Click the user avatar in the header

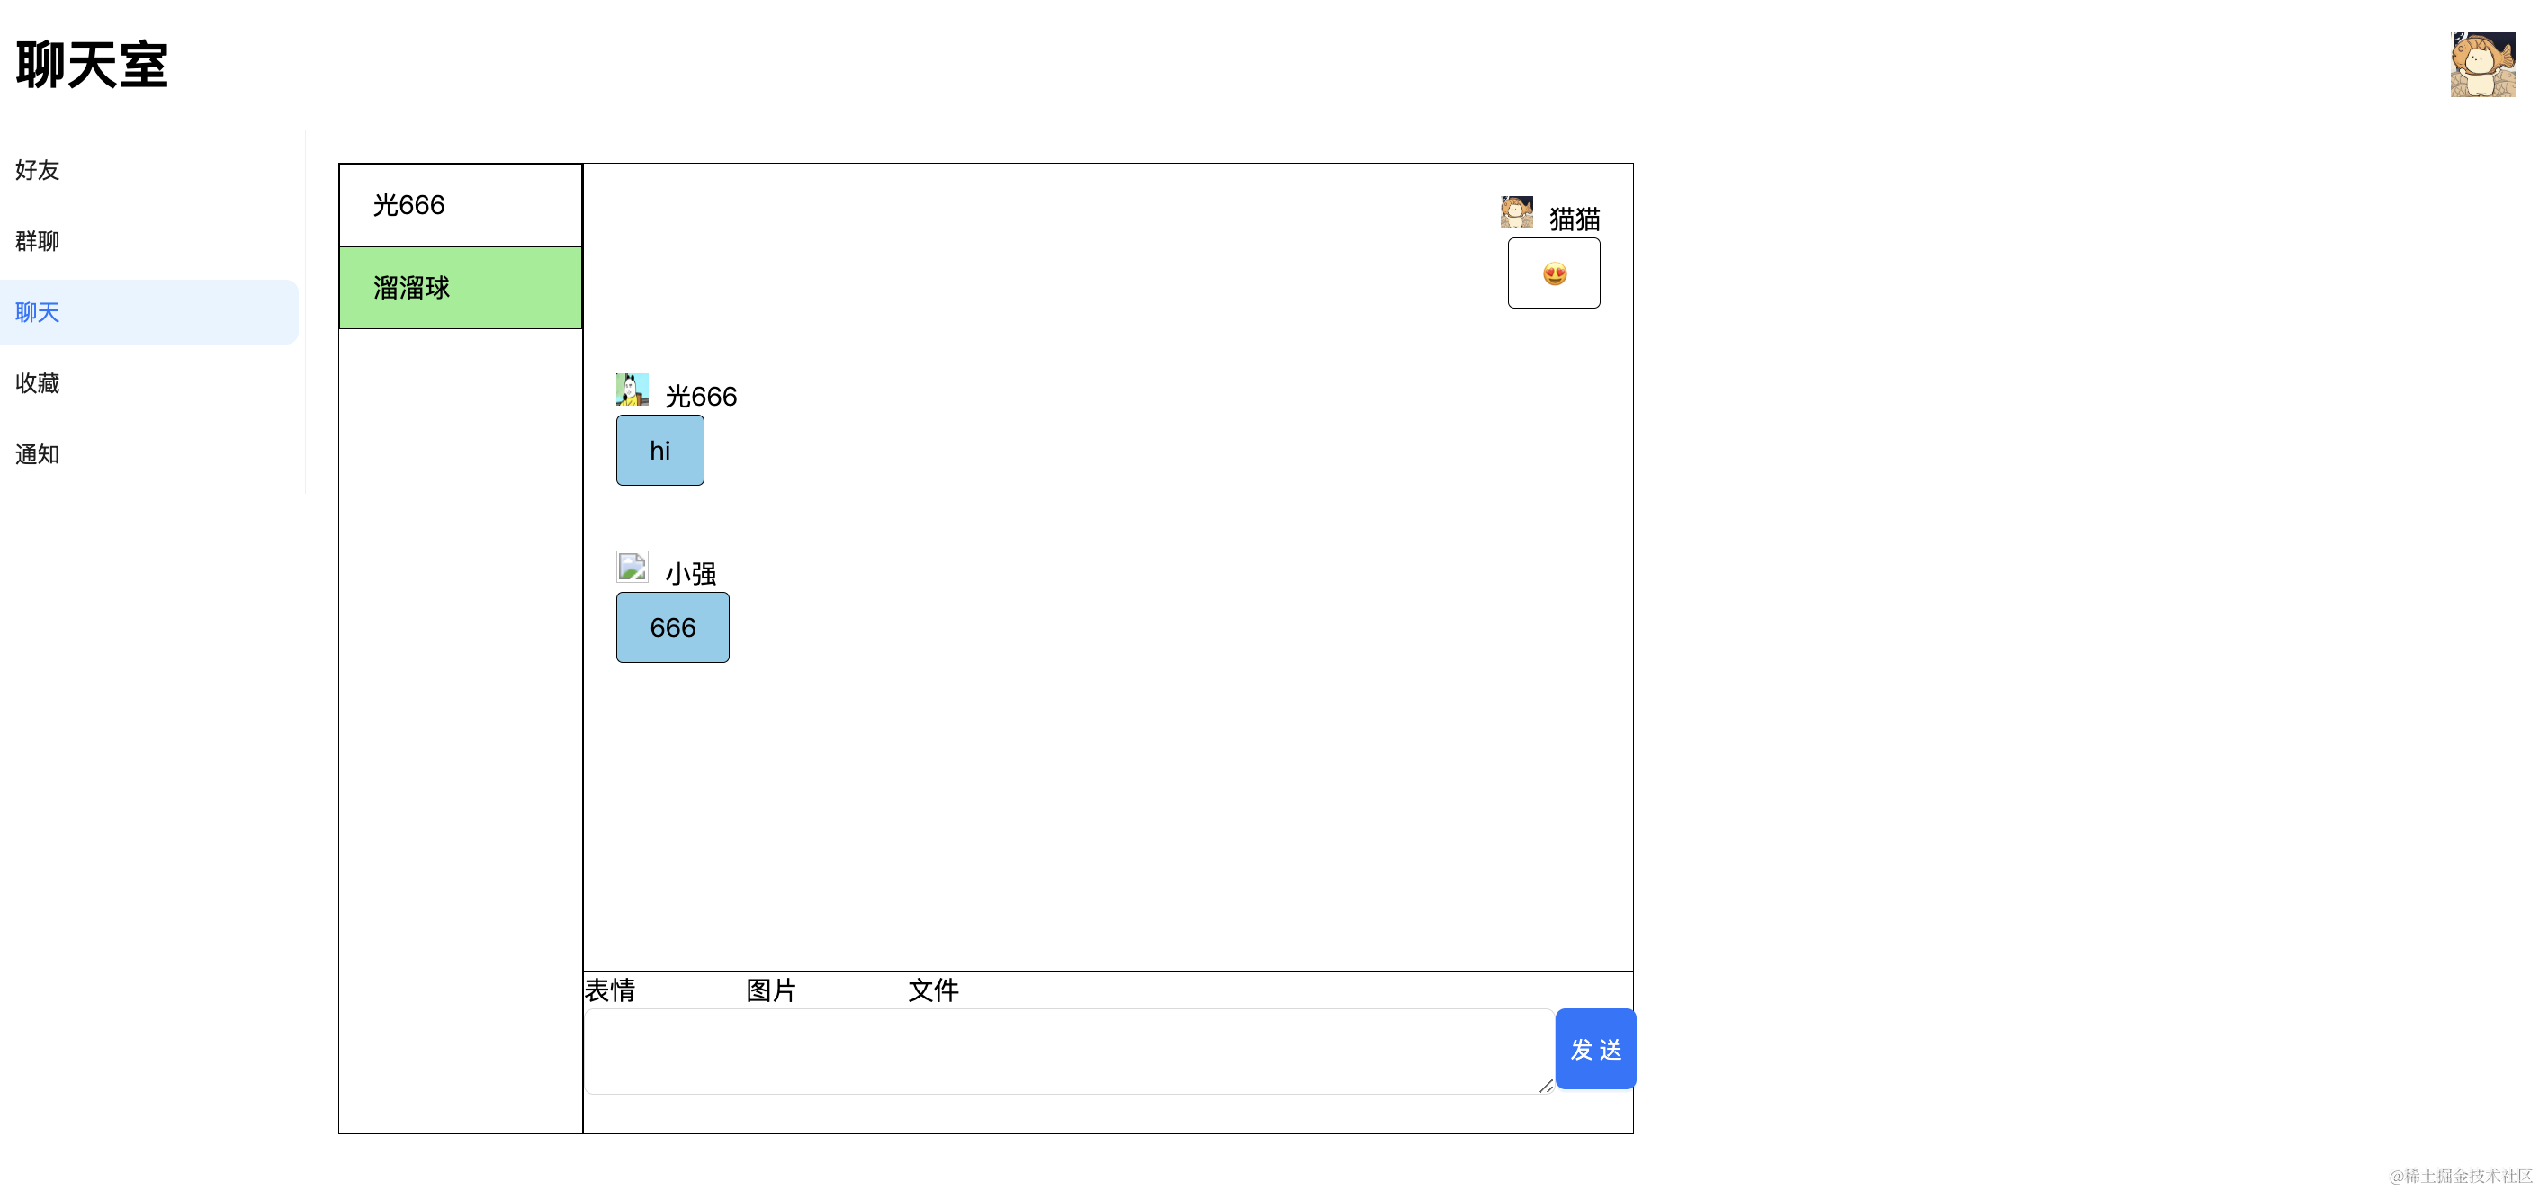pyautogui.click(x=2481, y=65)
